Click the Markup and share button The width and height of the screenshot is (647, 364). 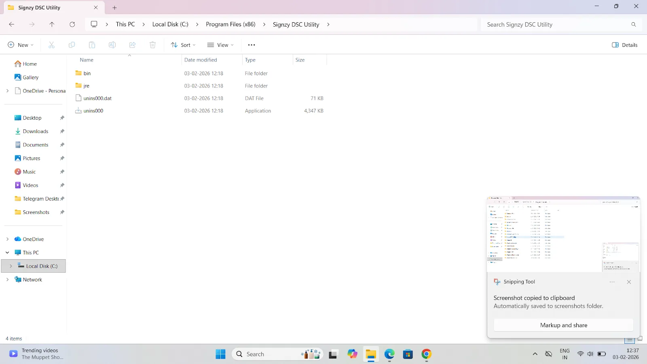[x=564, y=325]
